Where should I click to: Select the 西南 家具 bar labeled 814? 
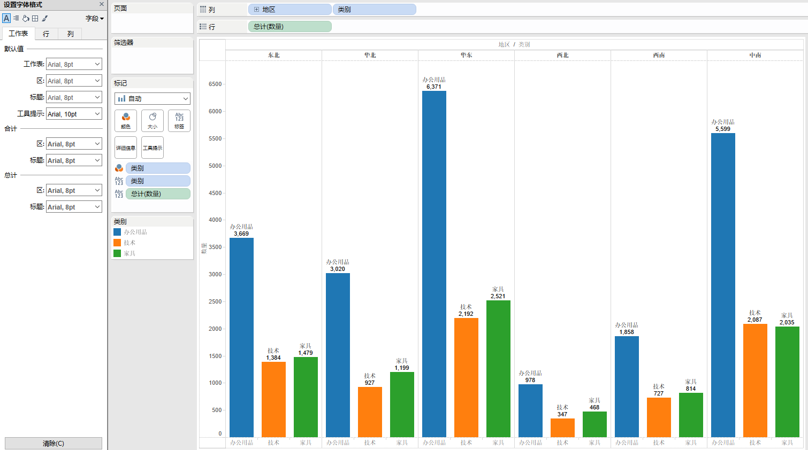tap(691, 415)
